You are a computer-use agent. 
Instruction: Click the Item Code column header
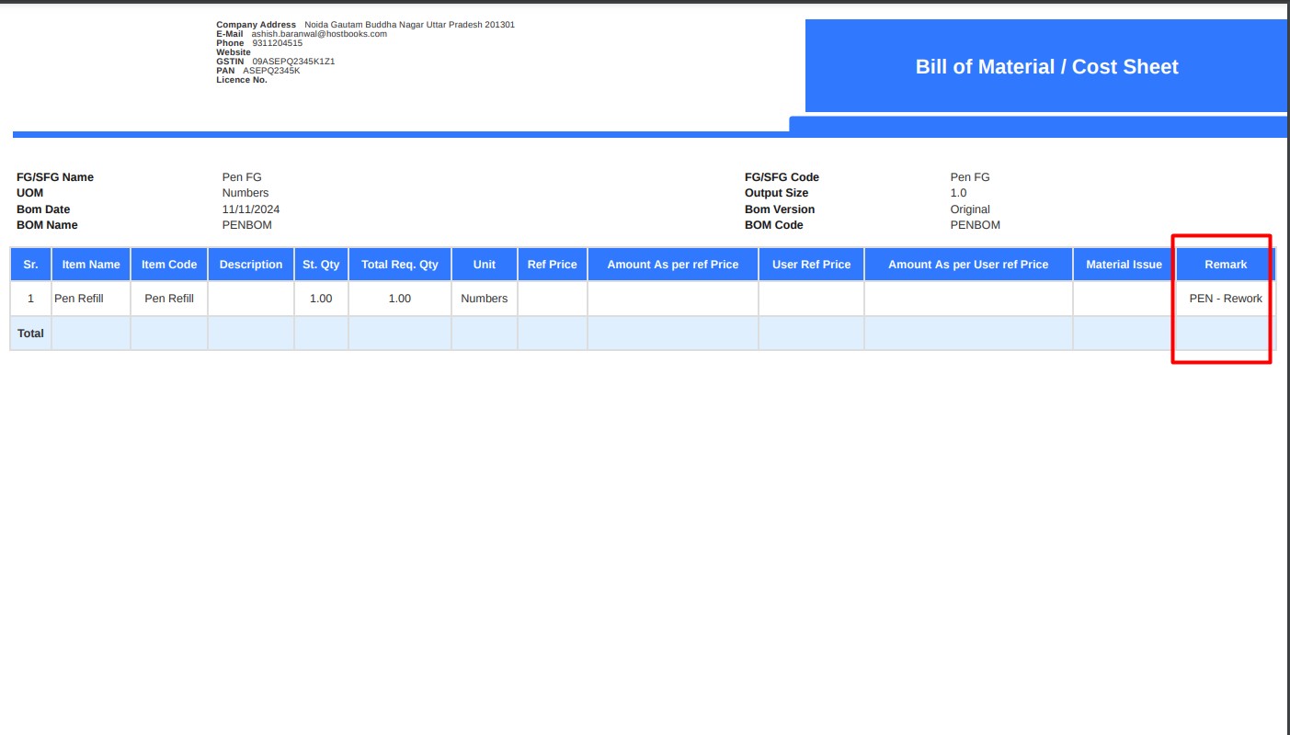coord(169,265)
